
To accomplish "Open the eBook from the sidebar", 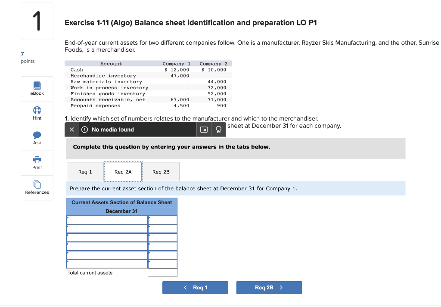I will click(37, 88).
